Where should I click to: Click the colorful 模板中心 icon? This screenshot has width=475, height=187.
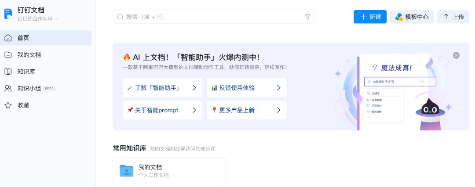(399, 17)
